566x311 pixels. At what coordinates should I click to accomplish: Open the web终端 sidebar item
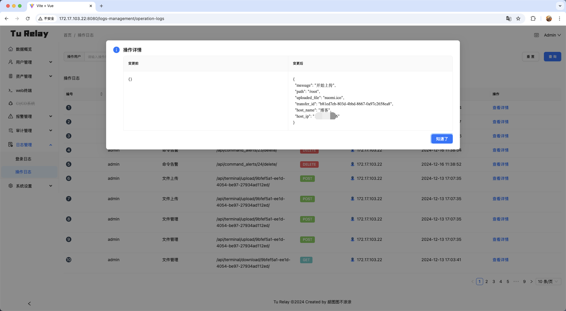24,90
